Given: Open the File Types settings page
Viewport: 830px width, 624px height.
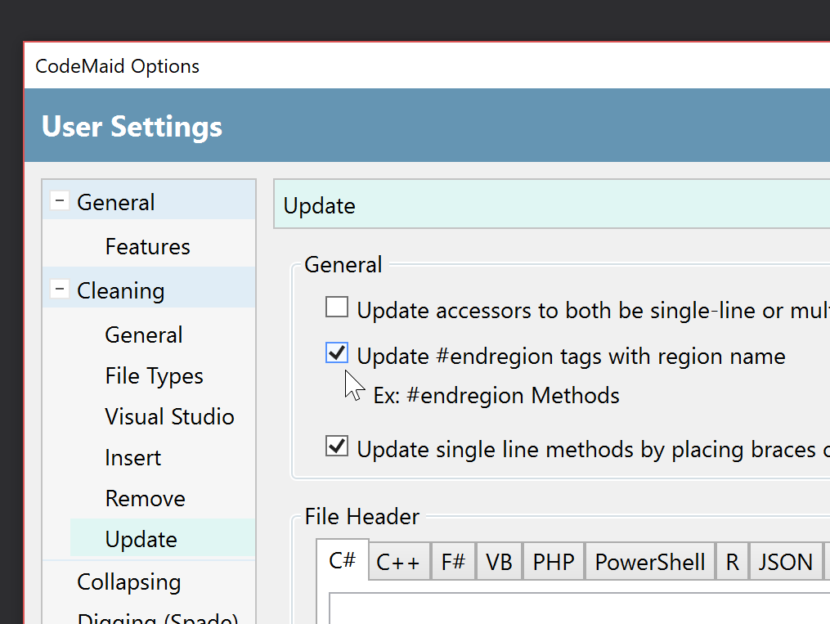Looking at the screenshot, I should click(x=154, y=375).
